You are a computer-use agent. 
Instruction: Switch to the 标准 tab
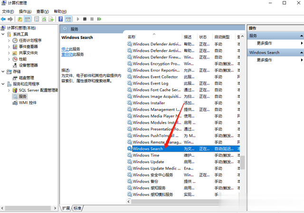(x=77, y=208)
